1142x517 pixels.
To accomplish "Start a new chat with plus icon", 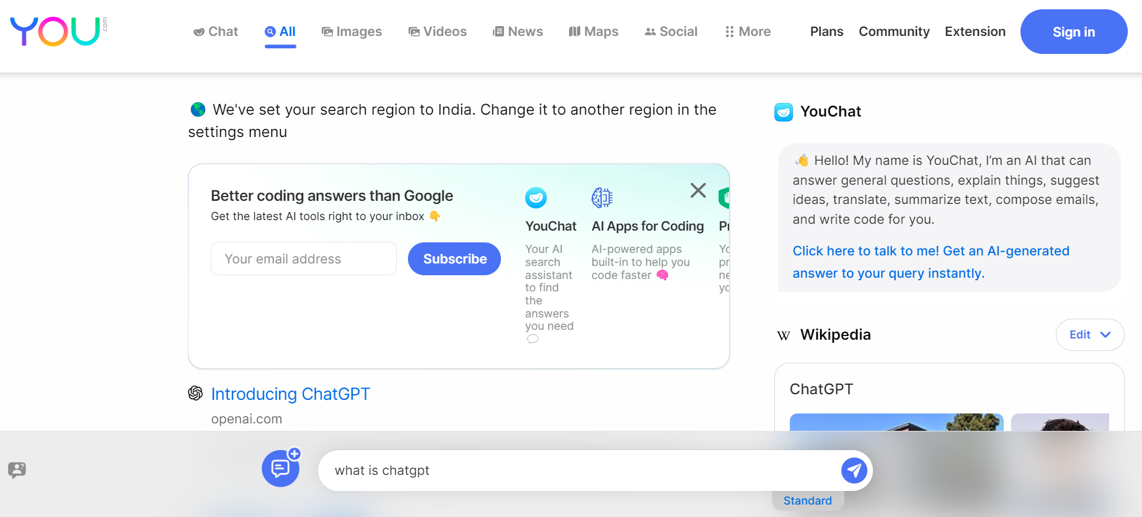I will (x=281, y=468).
